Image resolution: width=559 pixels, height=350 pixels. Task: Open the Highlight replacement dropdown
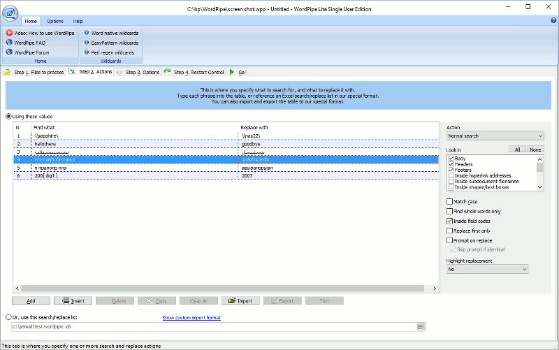click(x=487, y=269)
